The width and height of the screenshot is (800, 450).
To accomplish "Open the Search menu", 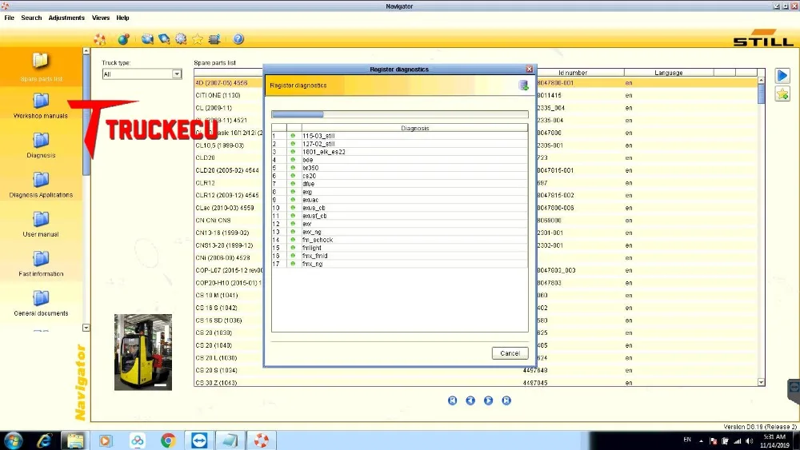I will tap(31, 18).
